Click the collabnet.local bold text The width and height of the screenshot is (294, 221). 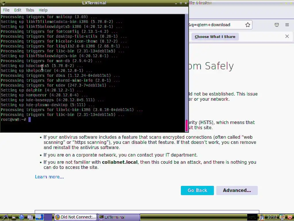point(120,162)
